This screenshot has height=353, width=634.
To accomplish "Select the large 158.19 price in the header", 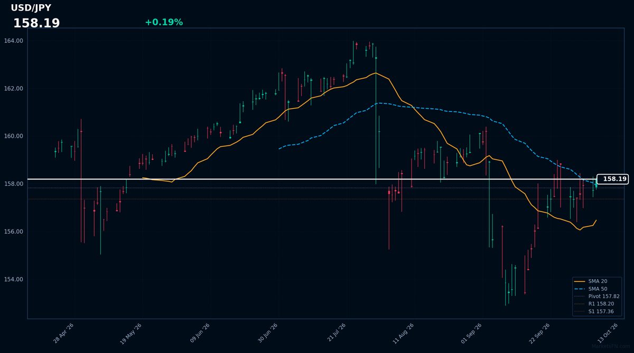I will coord(36,23).
